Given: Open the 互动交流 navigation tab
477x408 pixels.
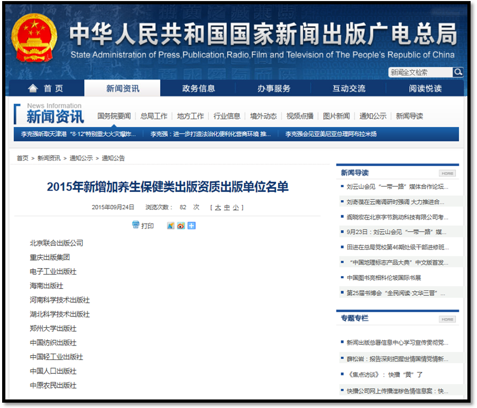Looking at the screenshot, I should [x=349, y=89].
